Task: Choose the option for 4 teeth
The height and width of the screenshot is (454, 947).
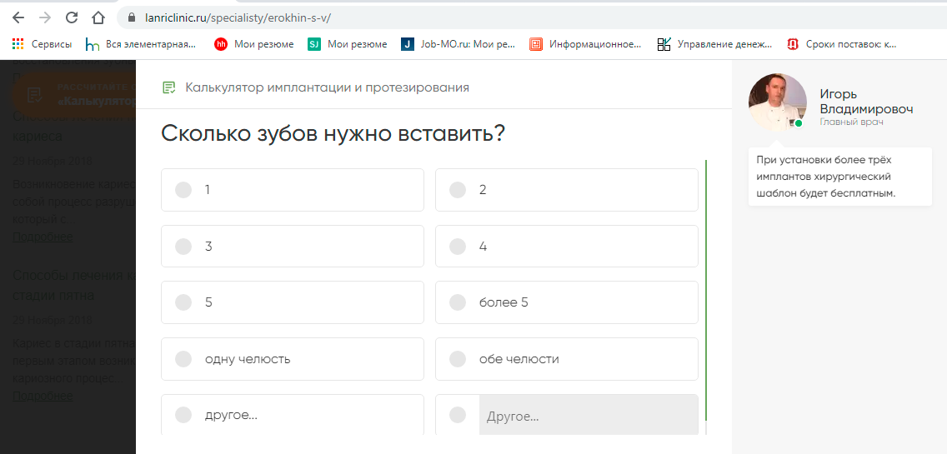Action: click(567, 247)
